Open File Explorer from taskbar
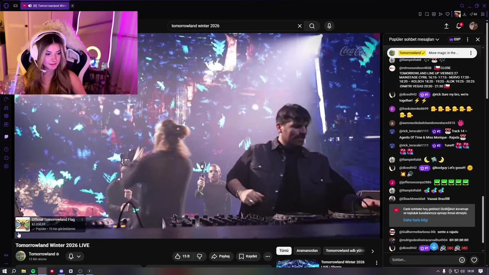 pos(23,271)
